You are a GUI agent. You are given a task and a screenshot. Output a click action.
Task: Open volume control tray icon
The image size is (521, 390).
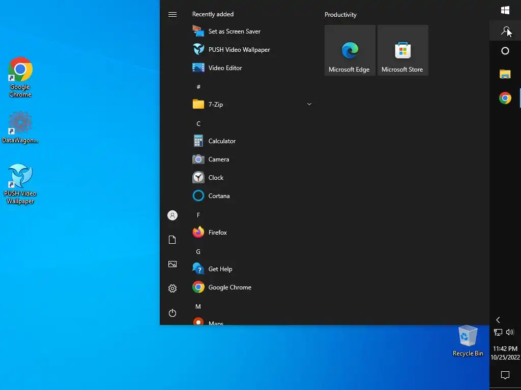point(510,332)
